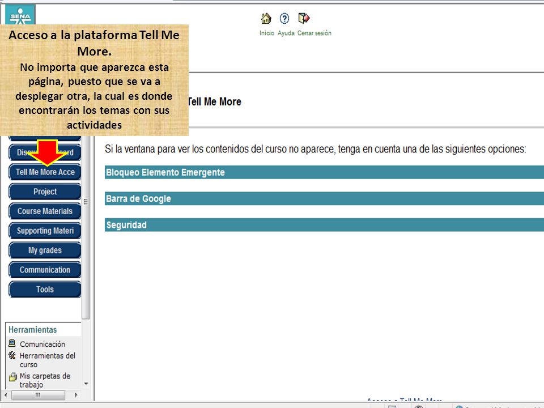This screenshot has width=544, height=408.
Task: Open Course Materials in the sidebar
Action: (45, 211)
